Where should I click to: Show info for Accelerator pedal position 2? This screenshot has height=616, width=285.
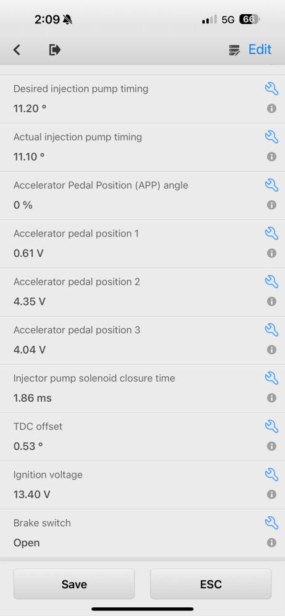coord(271,301)
